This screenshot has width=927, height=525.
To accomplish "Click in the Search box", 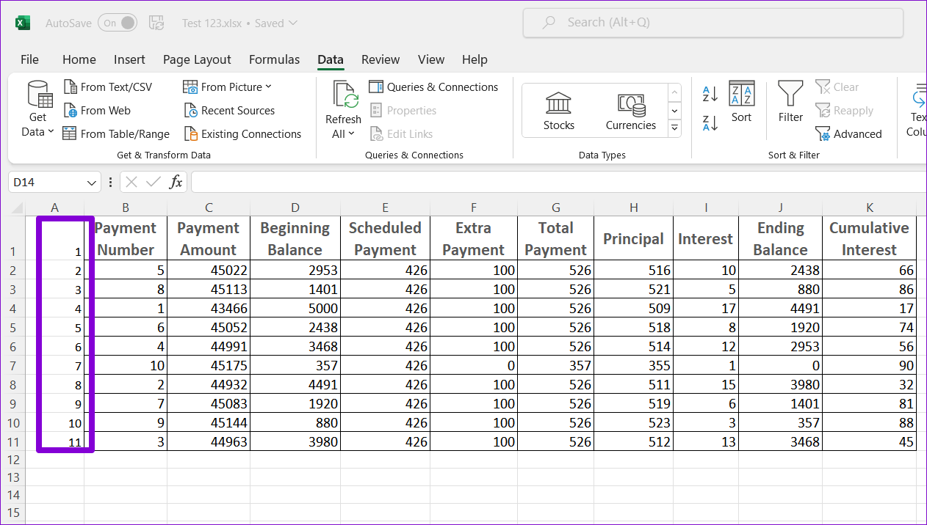I will 713,23.
